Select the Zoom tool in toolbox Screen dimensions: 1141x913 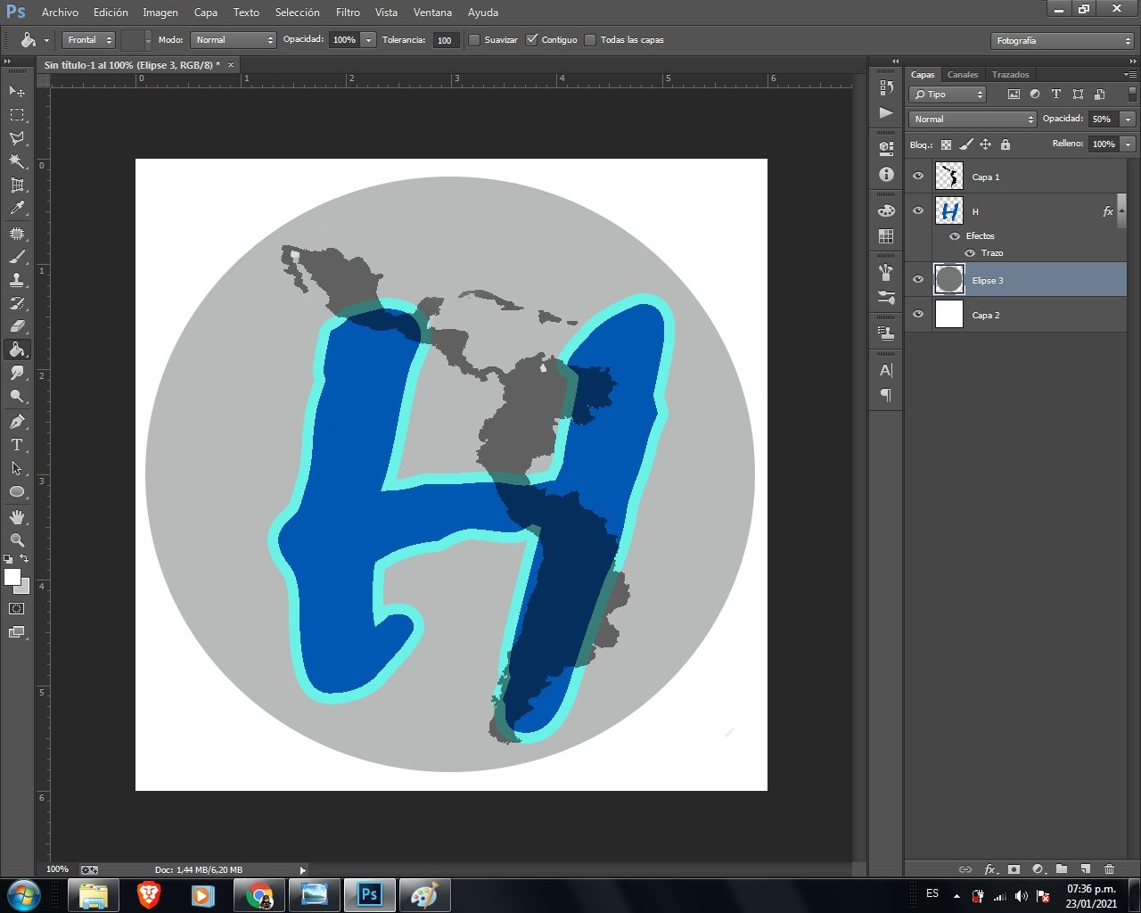[17, 539]
